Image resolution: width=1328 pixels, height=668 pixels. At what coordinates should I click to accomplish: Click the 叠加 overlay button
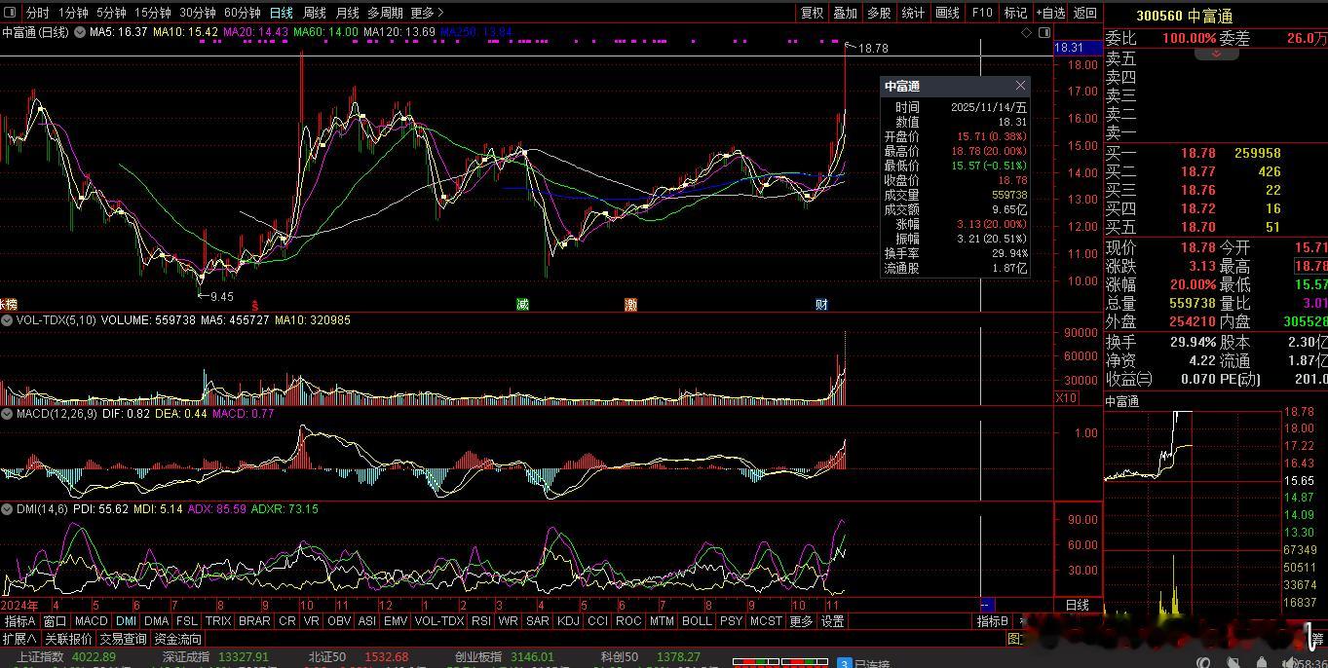point(846,13)
